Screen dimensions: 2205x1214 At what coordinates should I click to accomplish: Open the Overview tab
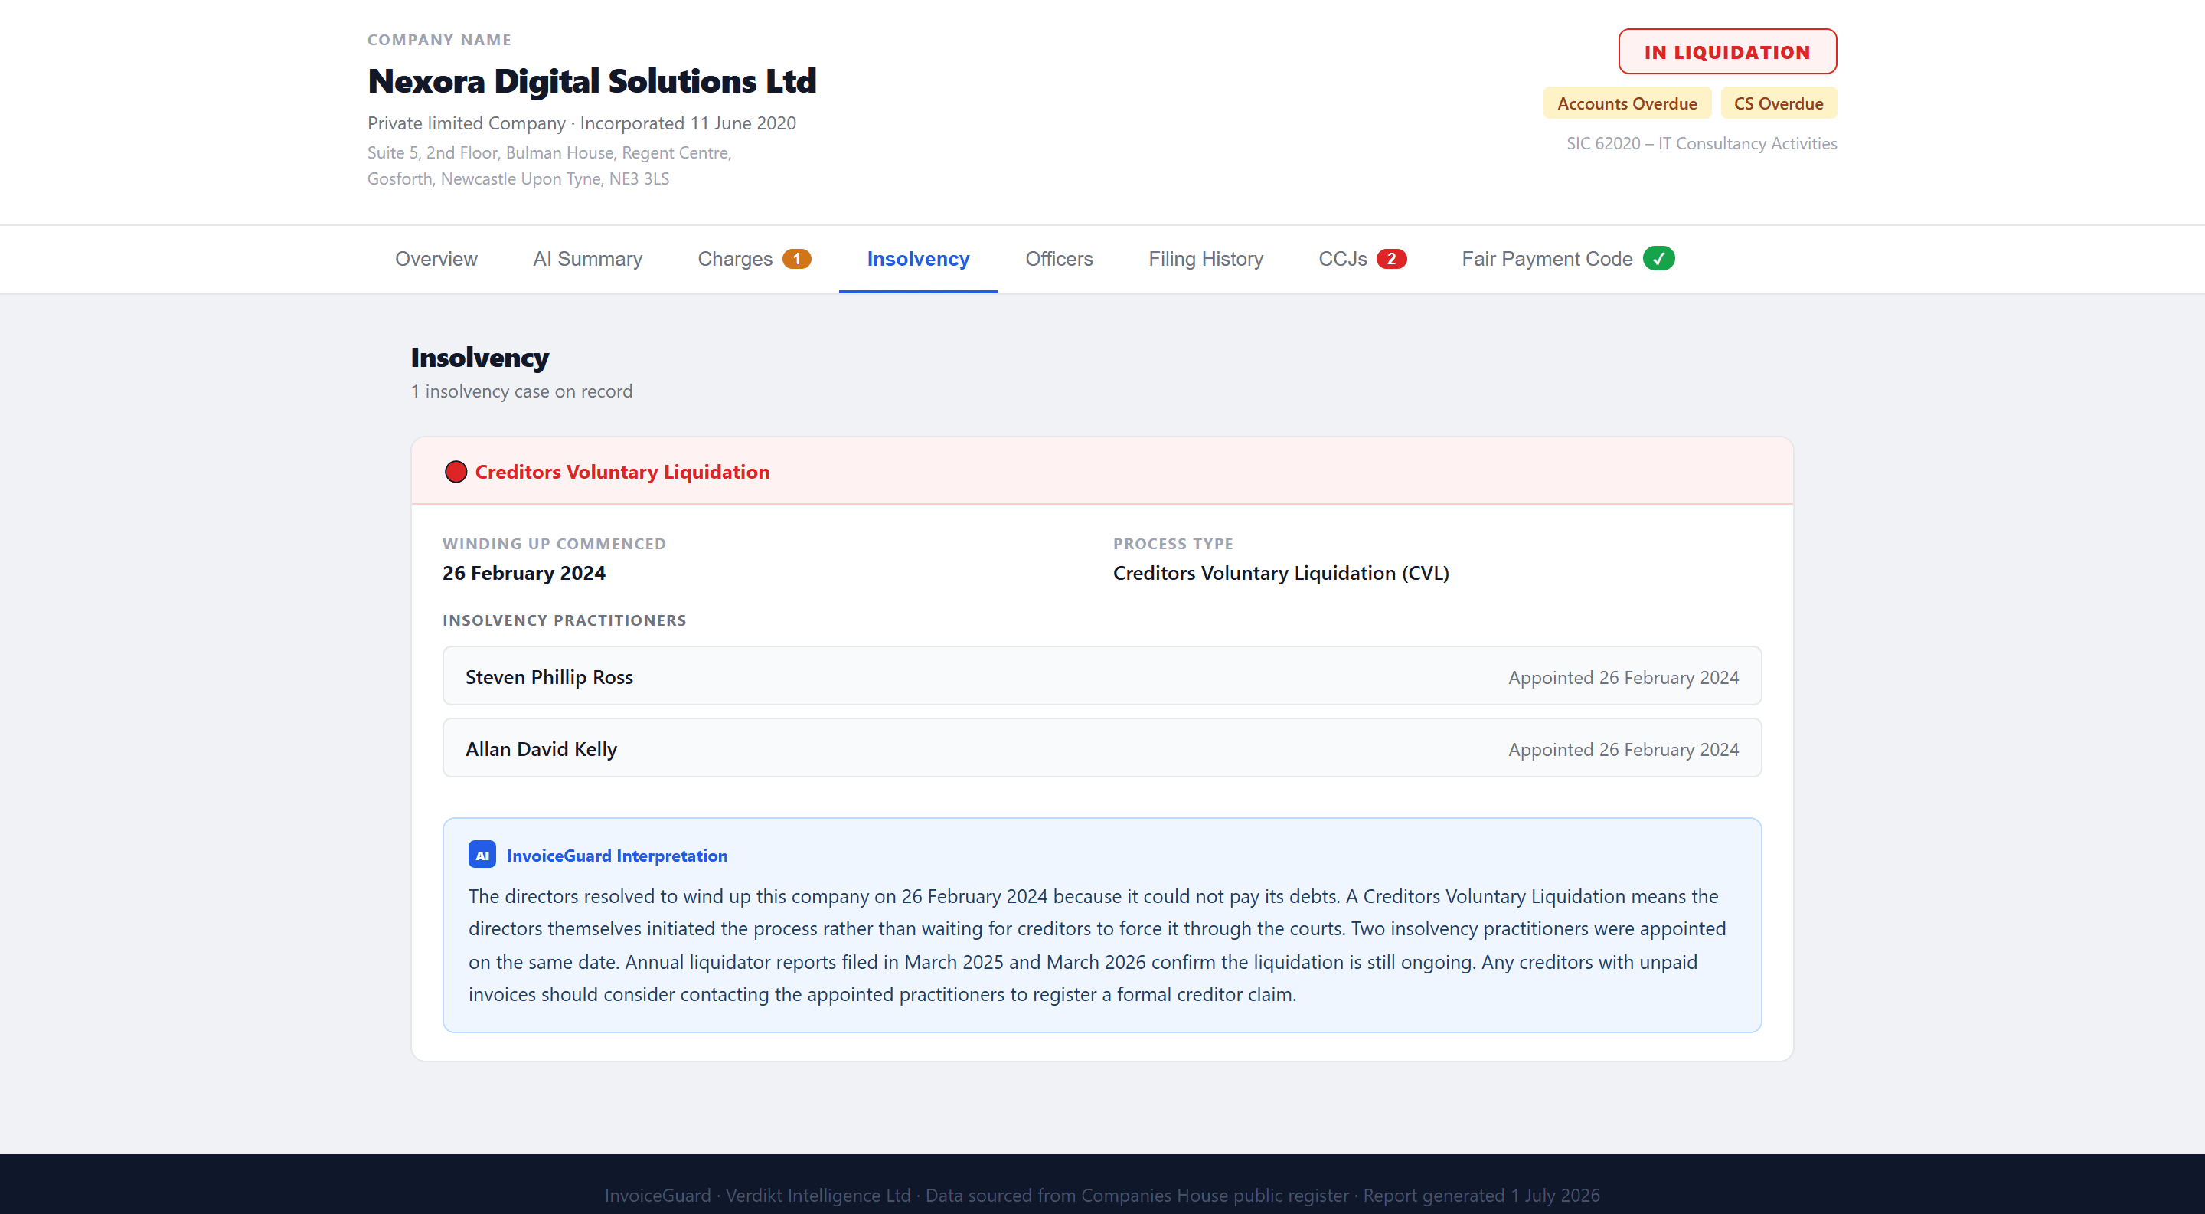tap(436, 259)
